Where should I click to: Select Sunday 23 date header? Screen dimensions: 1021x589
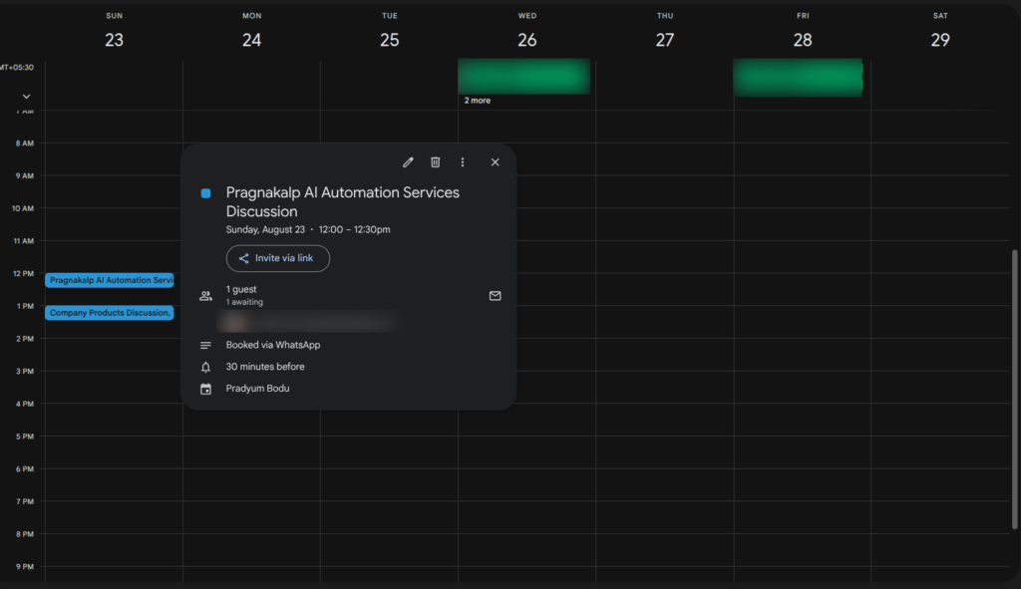click(114, 40)
